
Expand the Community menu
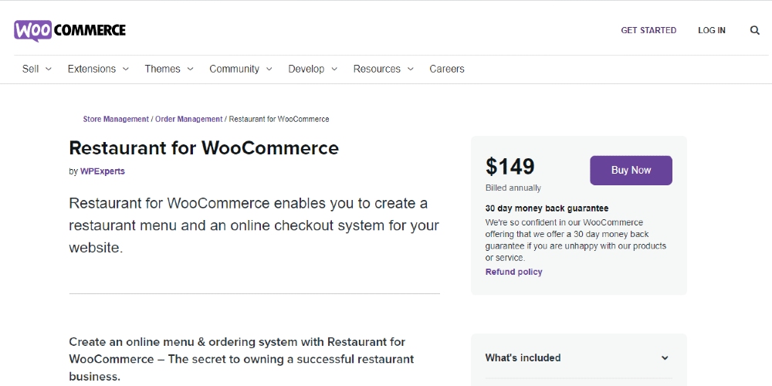pyautogui.click(x=240, y=69)
